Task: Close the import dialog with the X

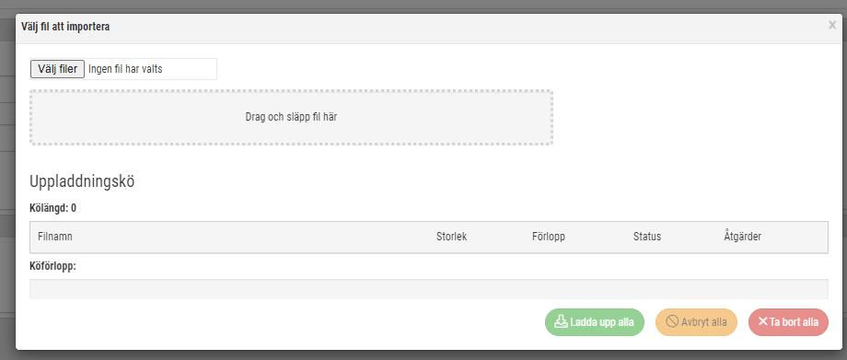Action: click(x=832, y=25)
